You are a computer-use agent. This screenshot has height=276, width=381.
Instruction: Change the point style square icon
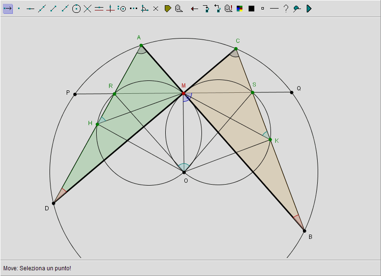(262, 9)
